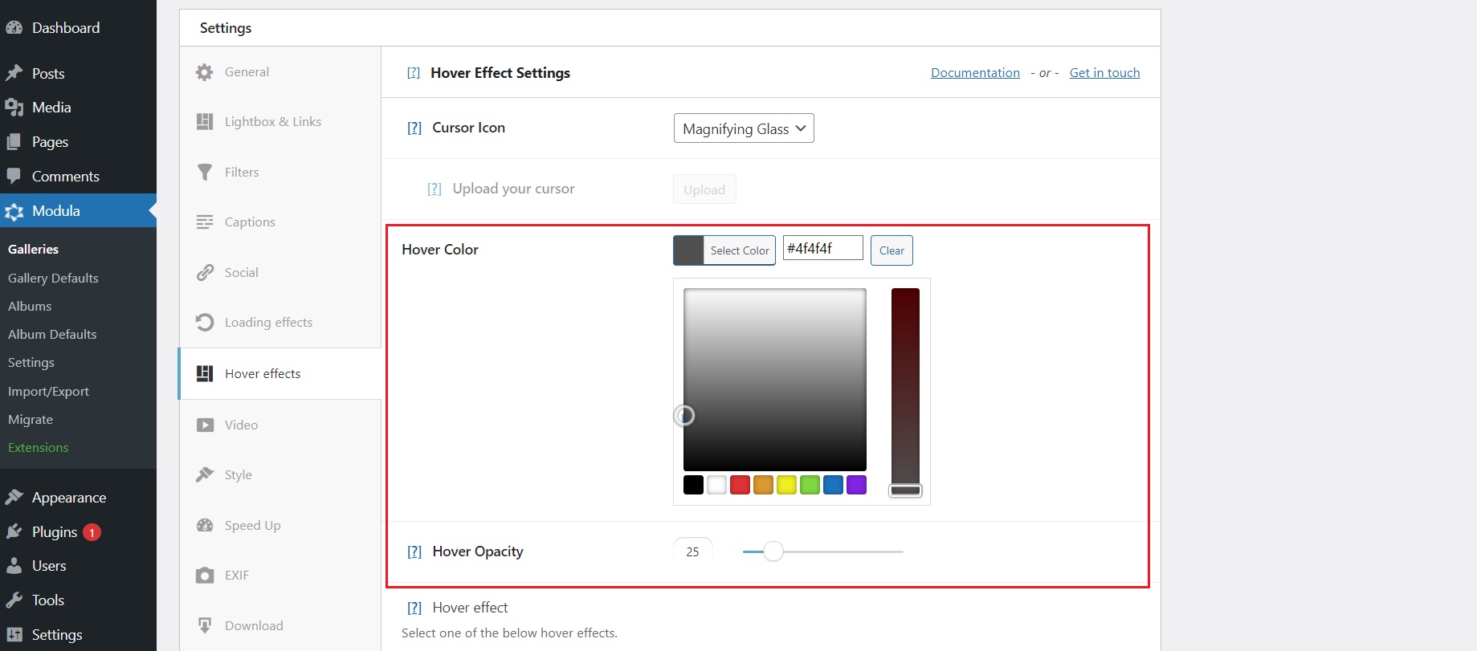Click the vertical hue slider handle
Image resolution: width=1477 pixels, height=651 pixels.
point(905,490)
